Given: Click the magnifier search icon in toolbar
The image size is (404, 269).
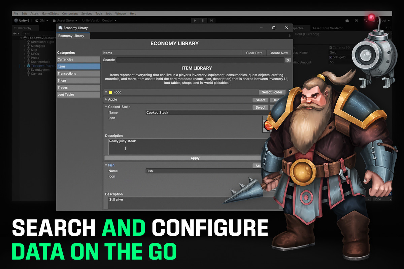Looking at the screenshot, I should coord(365,21).
